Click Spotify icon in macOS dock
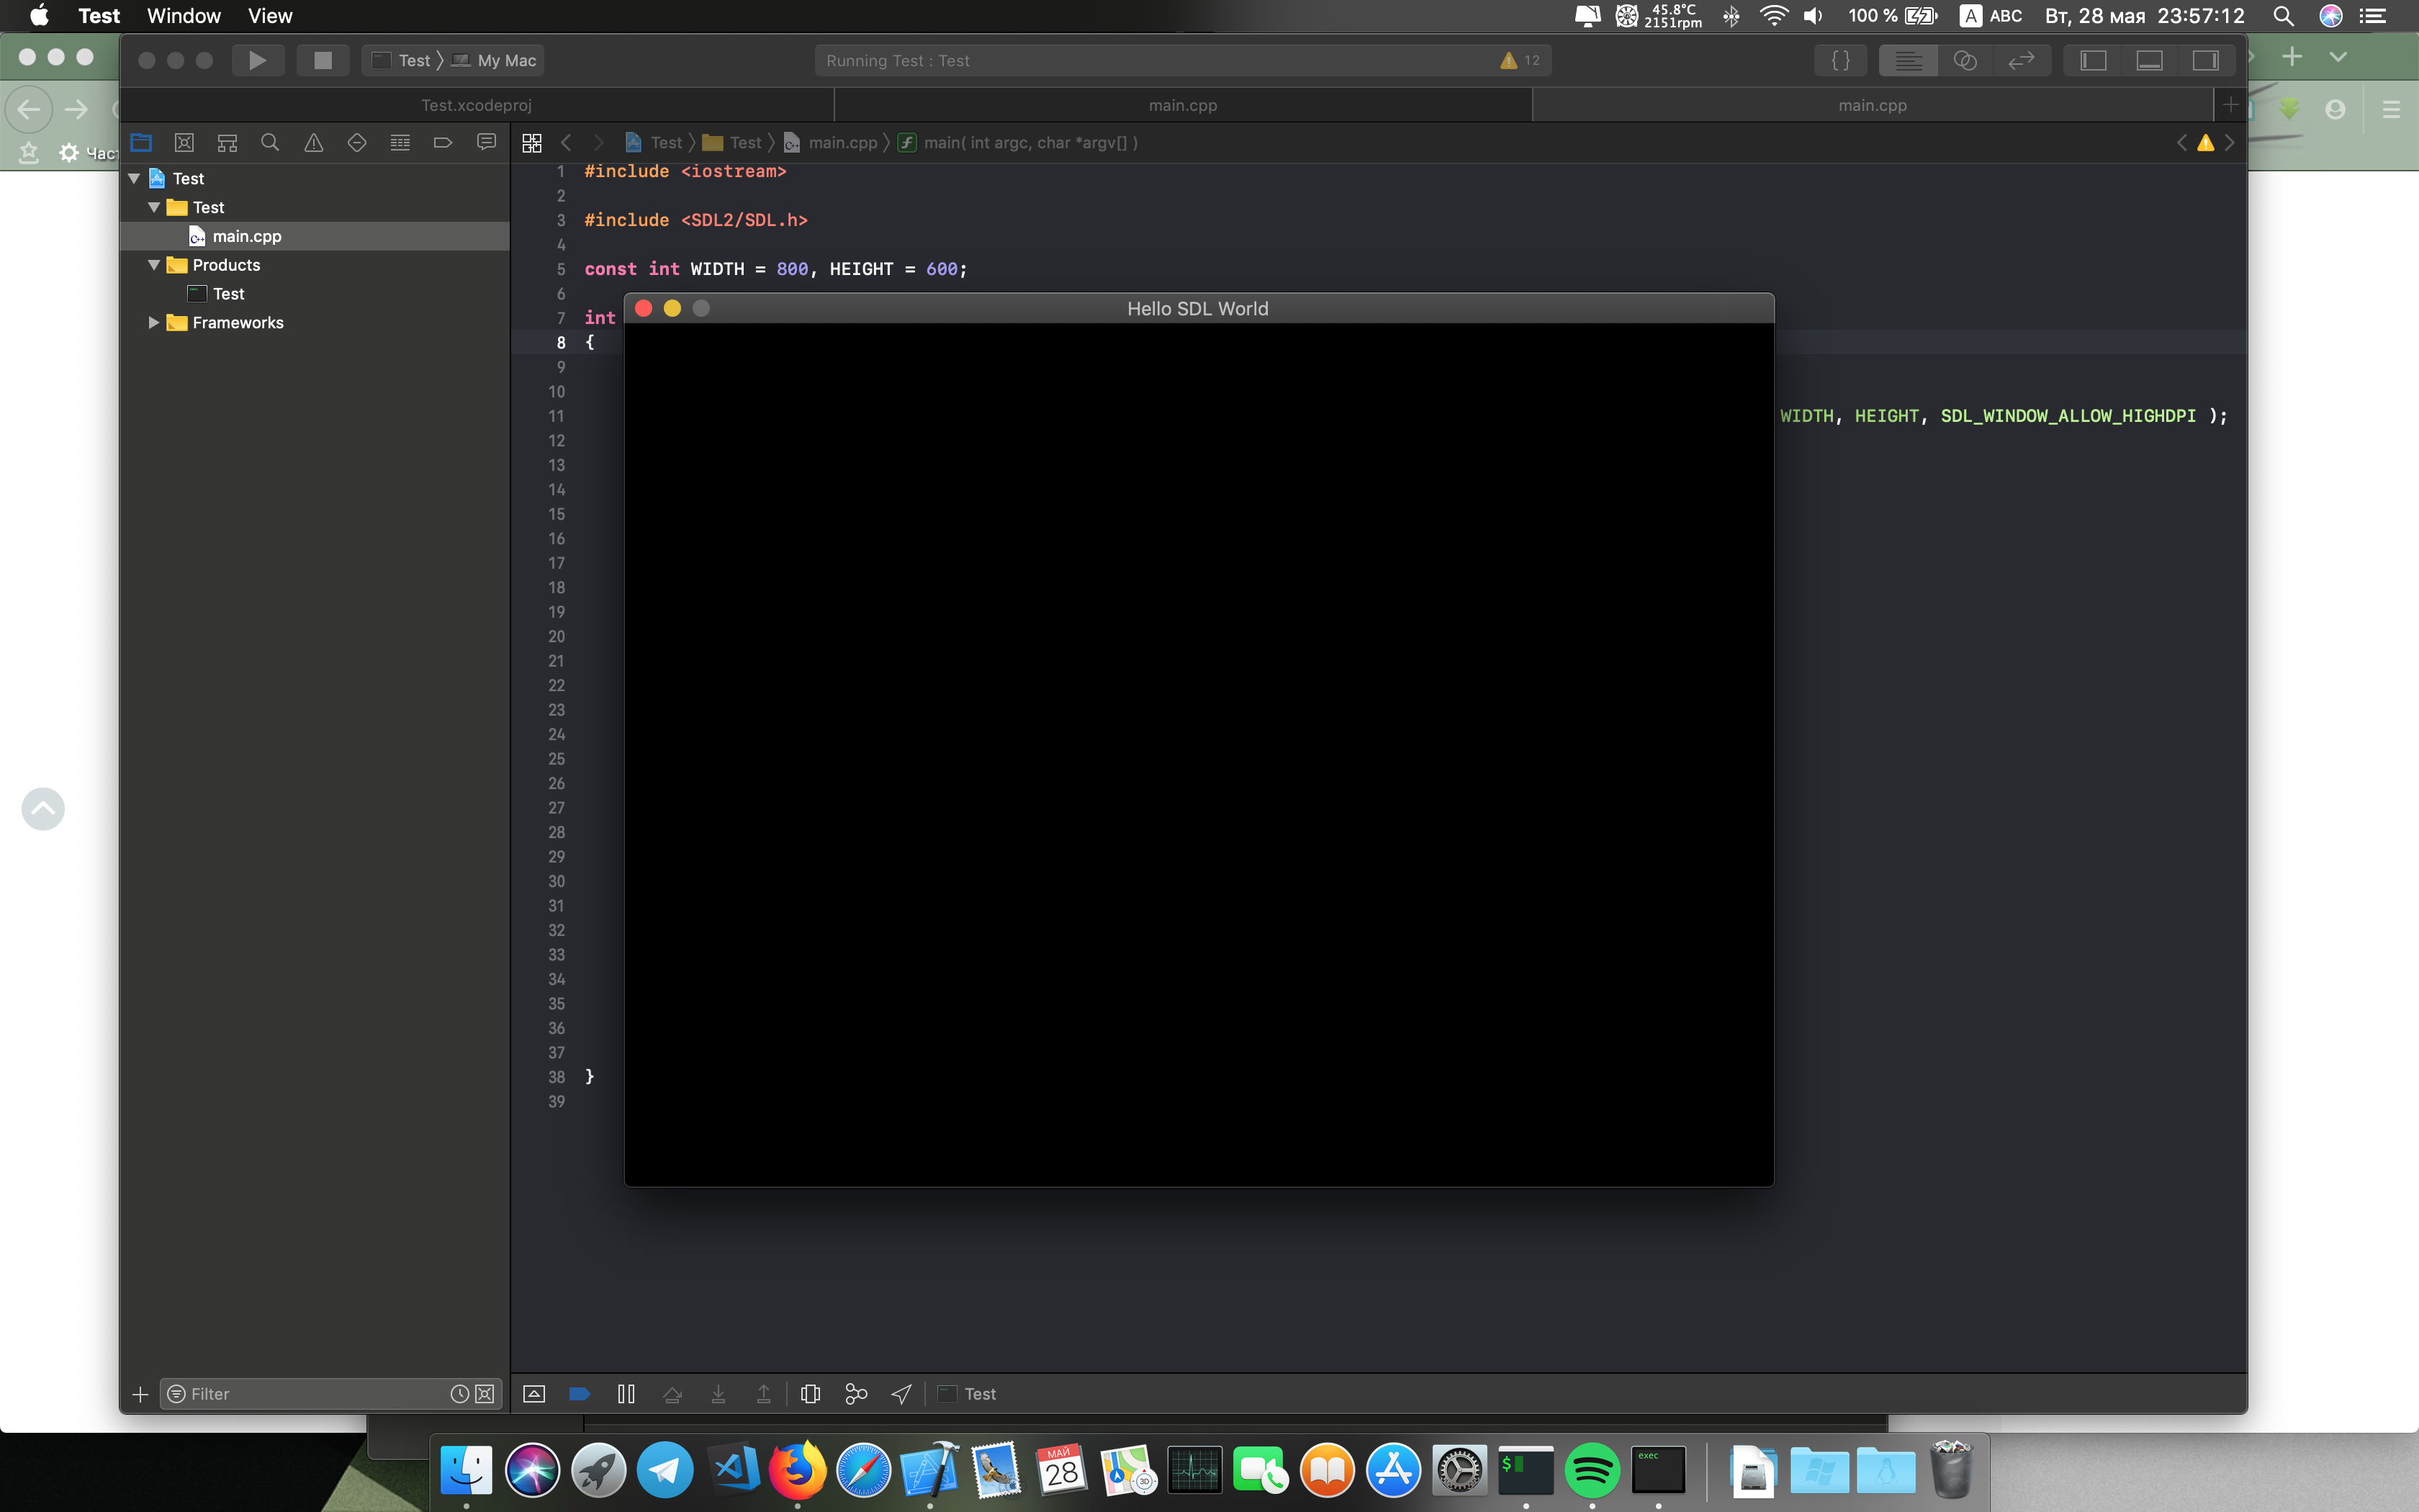Screen dimensions: 2419x1512 point(1592,1472)
